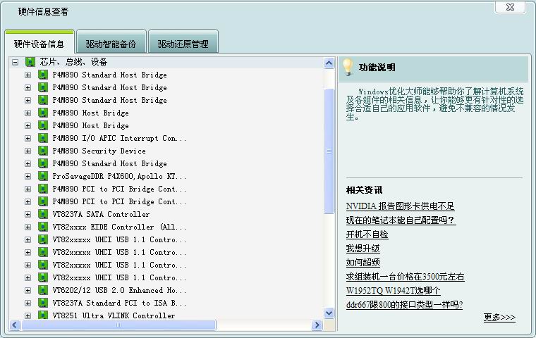Open the link 求組装机一台价格在3500元左右
Image resolution: width=536 pixels, height=338 pixels.
pos(405,277)
